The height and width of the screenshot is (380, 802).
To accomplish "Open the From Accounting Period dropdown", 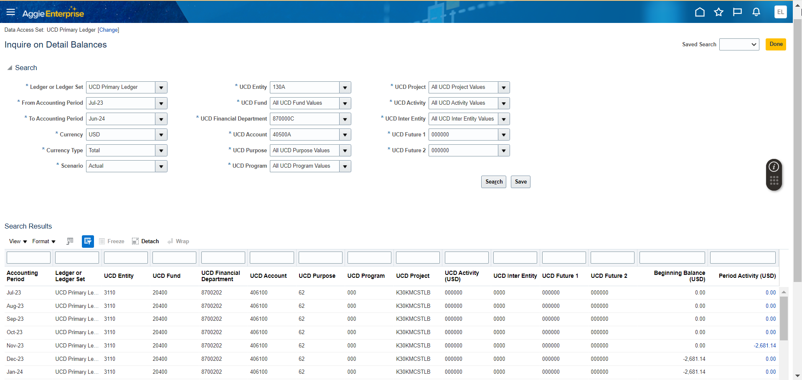I will coord(161,103).
